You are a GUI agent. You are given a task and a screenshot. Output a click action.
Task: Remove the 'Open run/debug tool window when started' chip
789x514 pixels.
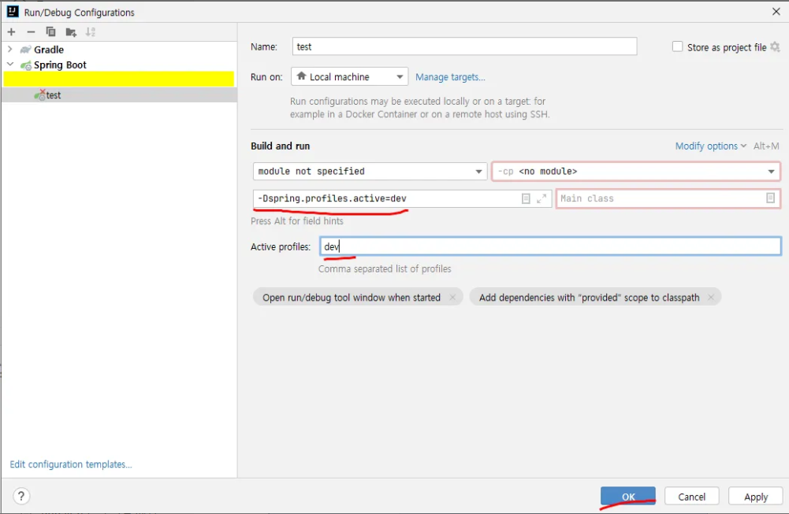452,298
